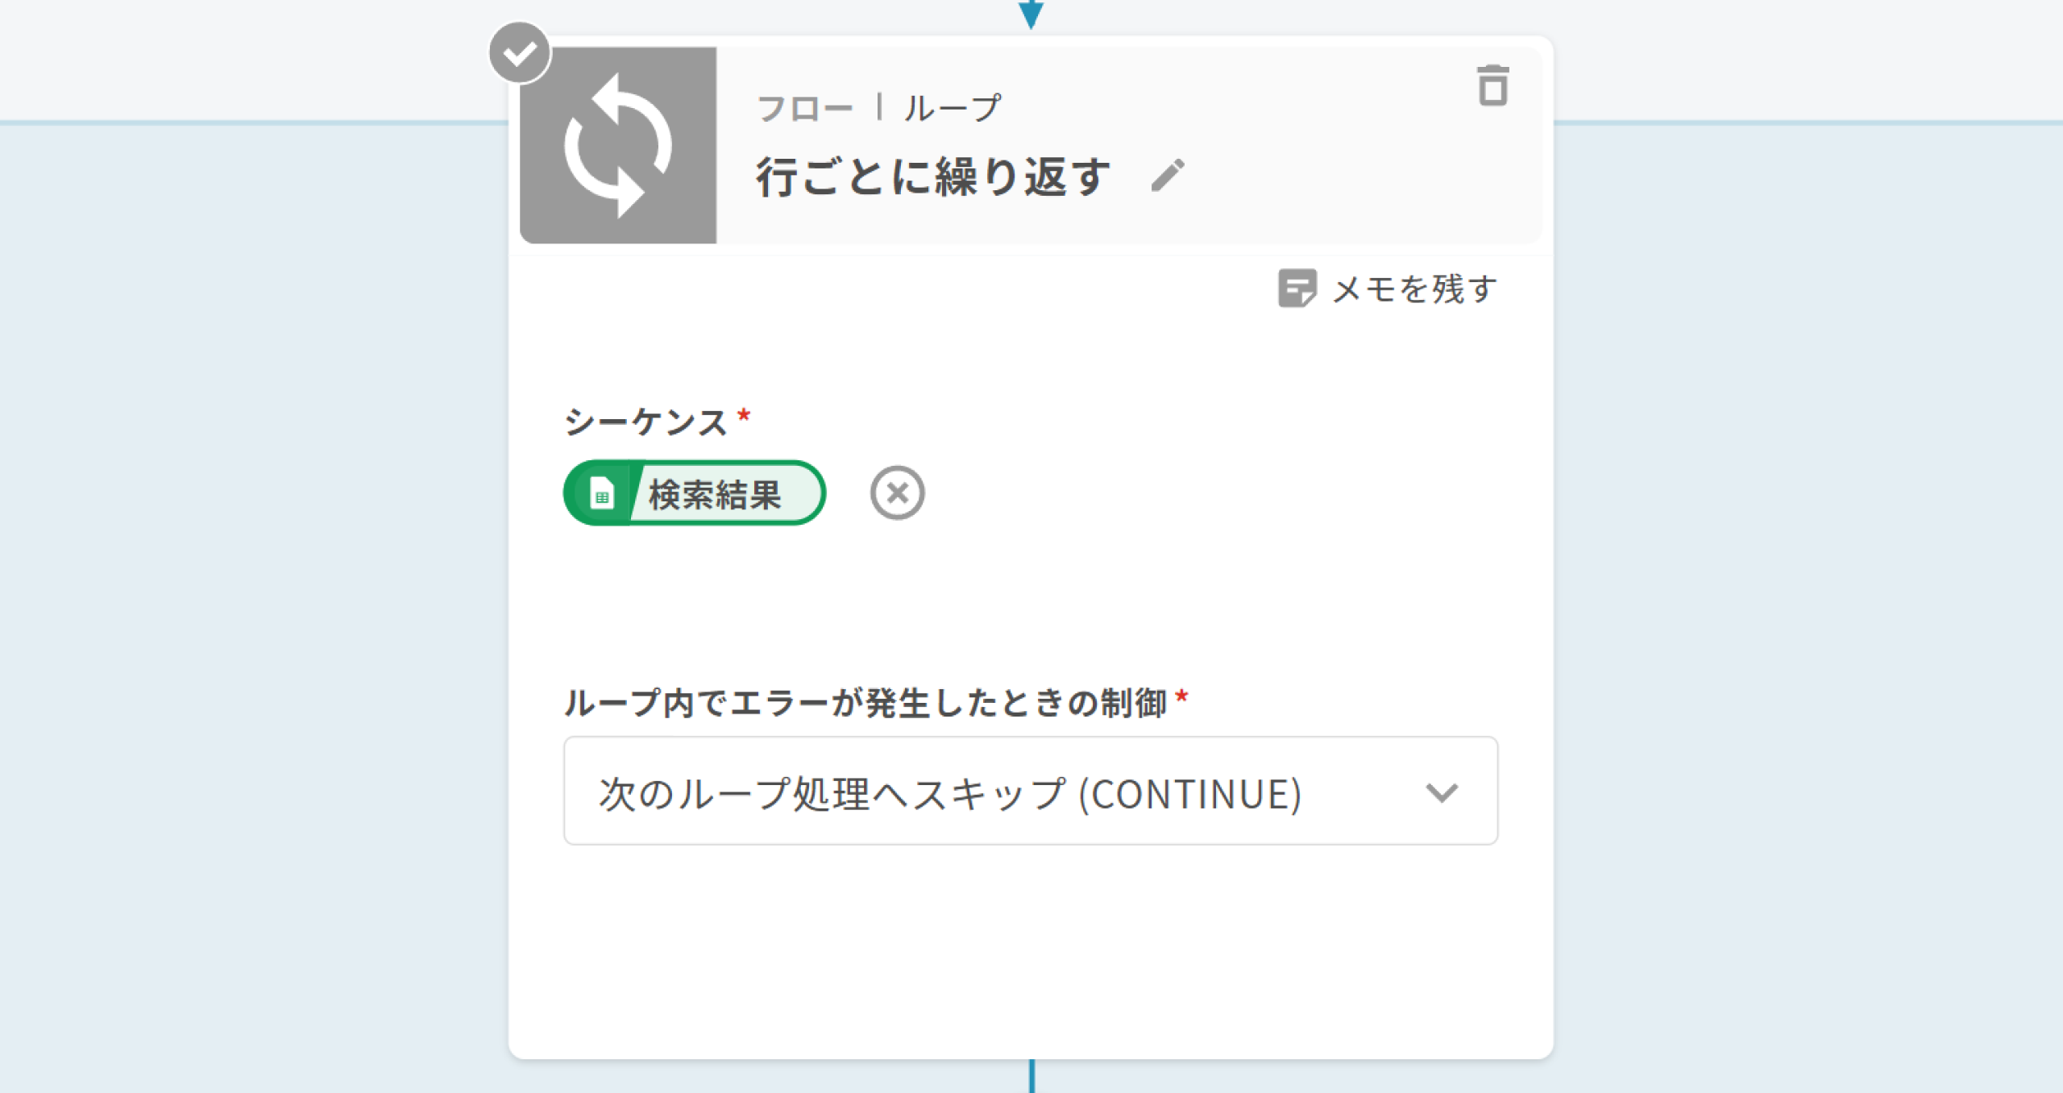Click the checkmark badge on the loop step

[520, 53]
